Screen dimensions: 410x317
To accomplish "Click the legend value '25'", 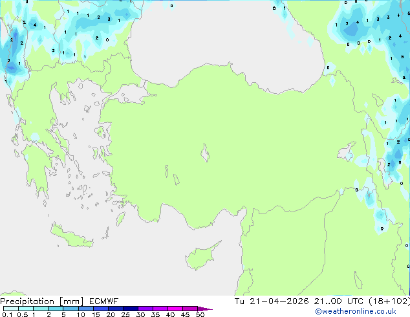I will pyautogui.click(x=125, y=314).
